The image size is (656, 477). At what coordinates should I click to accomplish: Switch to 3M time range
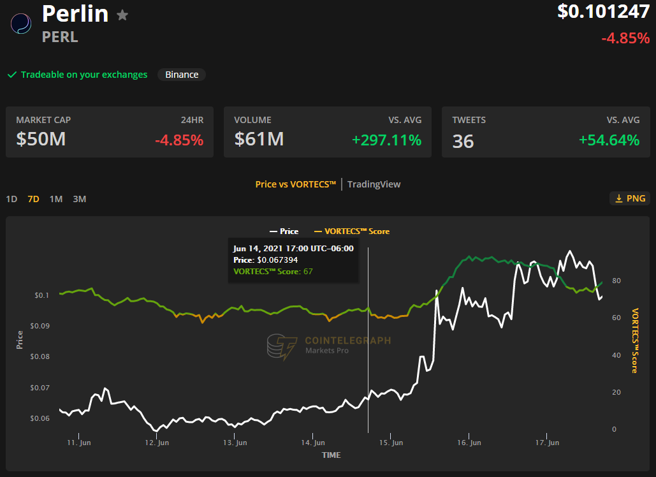79,199
